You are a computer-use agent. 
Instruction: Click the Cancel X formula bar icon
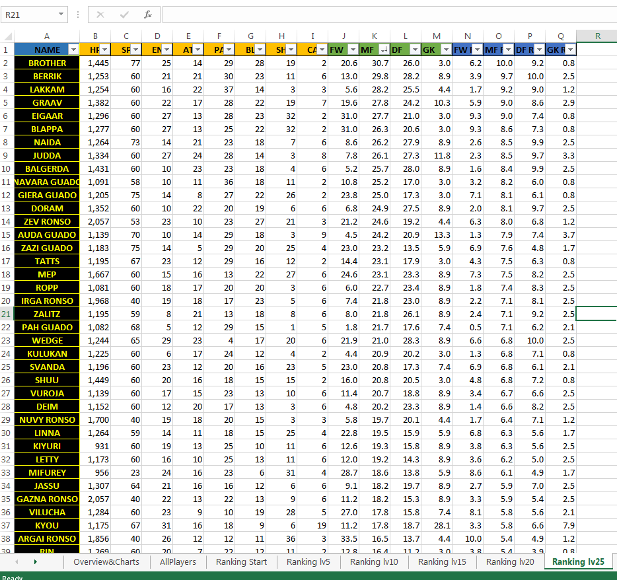[100, 15]
